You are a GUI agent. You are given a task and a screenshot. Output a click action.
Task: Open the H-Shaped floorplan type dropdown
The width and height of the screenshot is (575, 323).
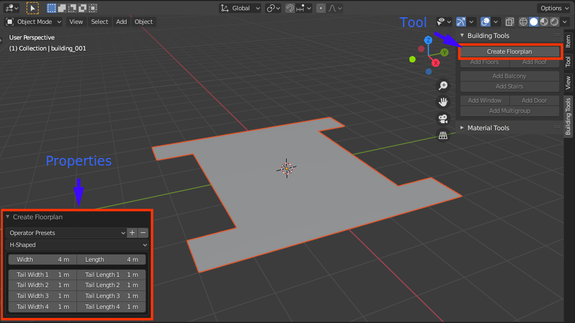click(77, 245)
